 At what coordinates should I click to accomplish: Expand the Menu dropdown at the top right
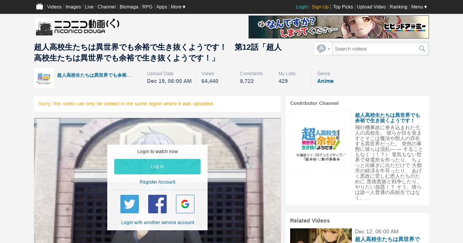pyautogui.click(x=419, y=7)
